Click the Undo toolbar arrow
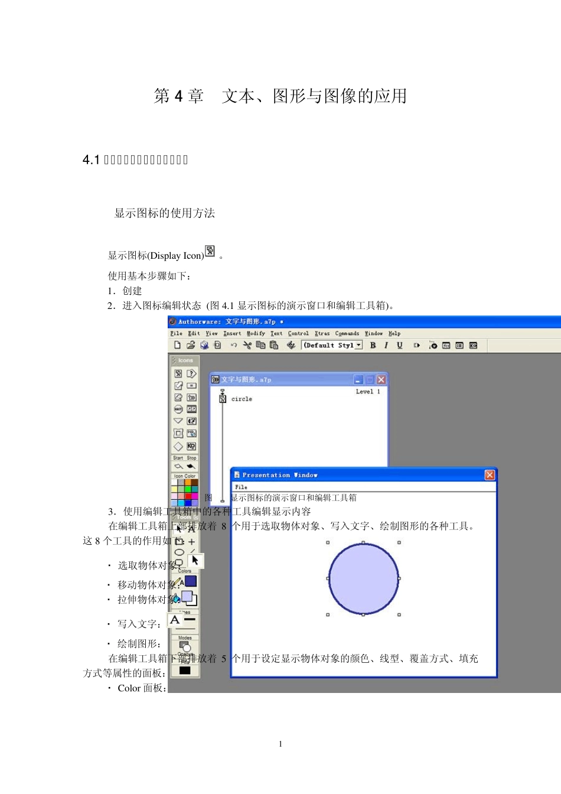This screenshot has width=561, height=794. 234,345
